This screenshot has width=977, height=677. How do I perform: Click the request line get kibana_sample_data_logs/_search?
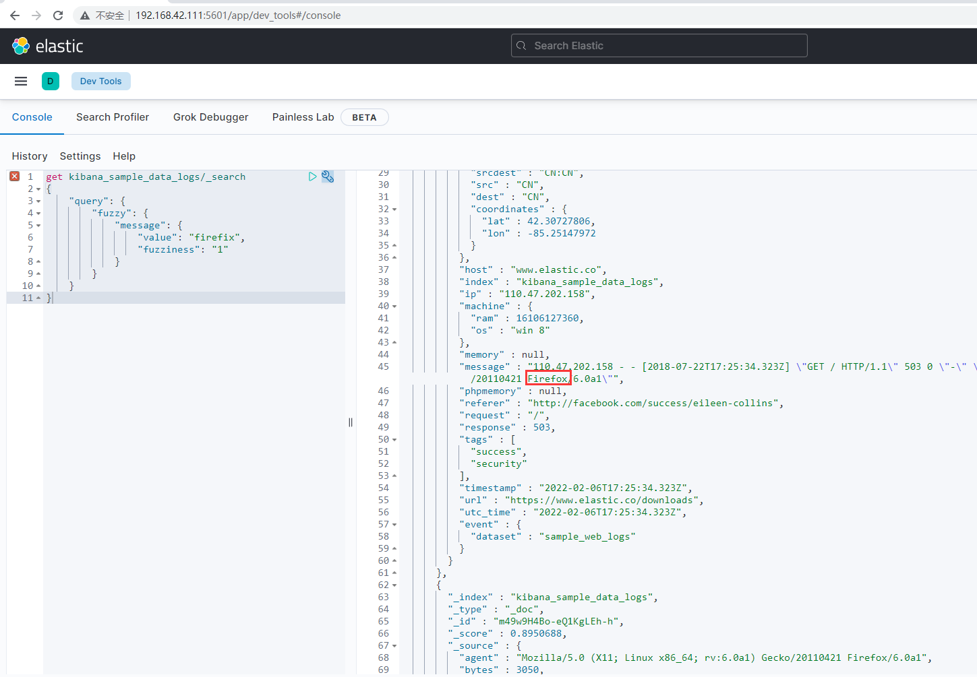pos(146,176)
